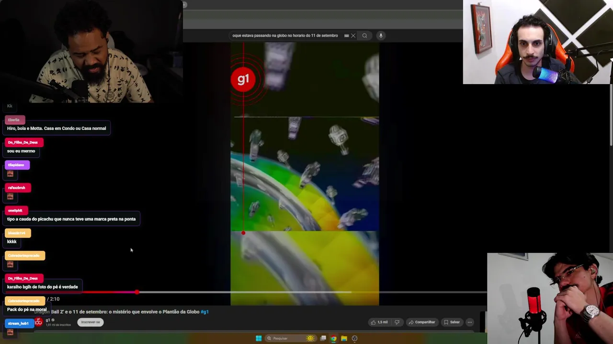Image resolution: width=613 pixels, height=344 pixels.
Task: Click chat message "Hiro, bola e Motta"
Action: (57, 128)
